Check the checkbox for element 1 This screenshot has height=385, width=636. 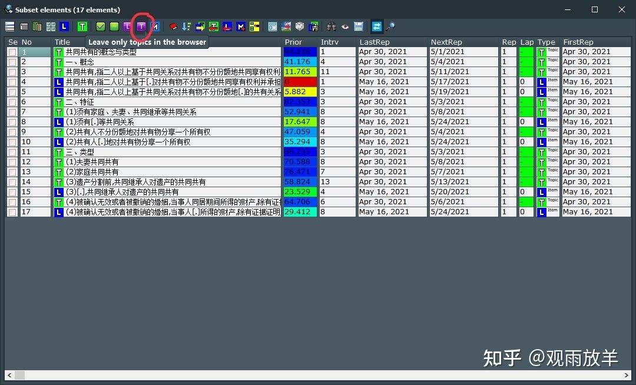point(12,52)
